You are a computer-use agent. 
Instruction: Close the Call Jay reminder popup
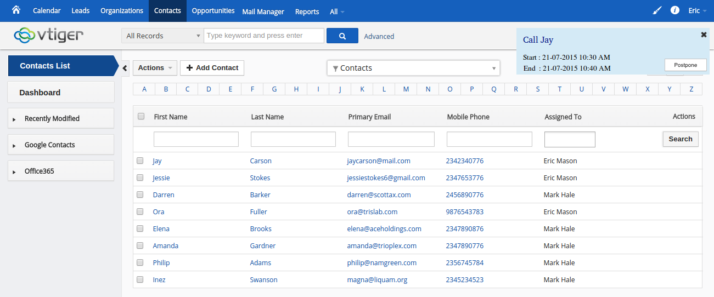704,35
